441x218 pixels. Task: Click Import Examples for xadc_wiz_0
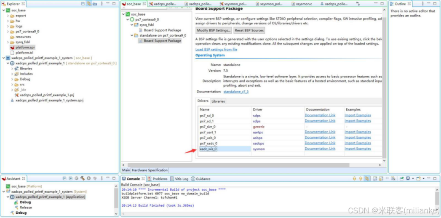tap(358, 149)
